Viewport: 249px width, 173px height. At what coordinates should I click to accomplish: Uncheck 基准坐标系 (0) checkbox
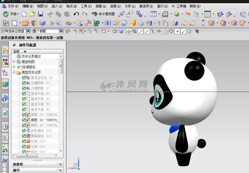click(24, 78)
